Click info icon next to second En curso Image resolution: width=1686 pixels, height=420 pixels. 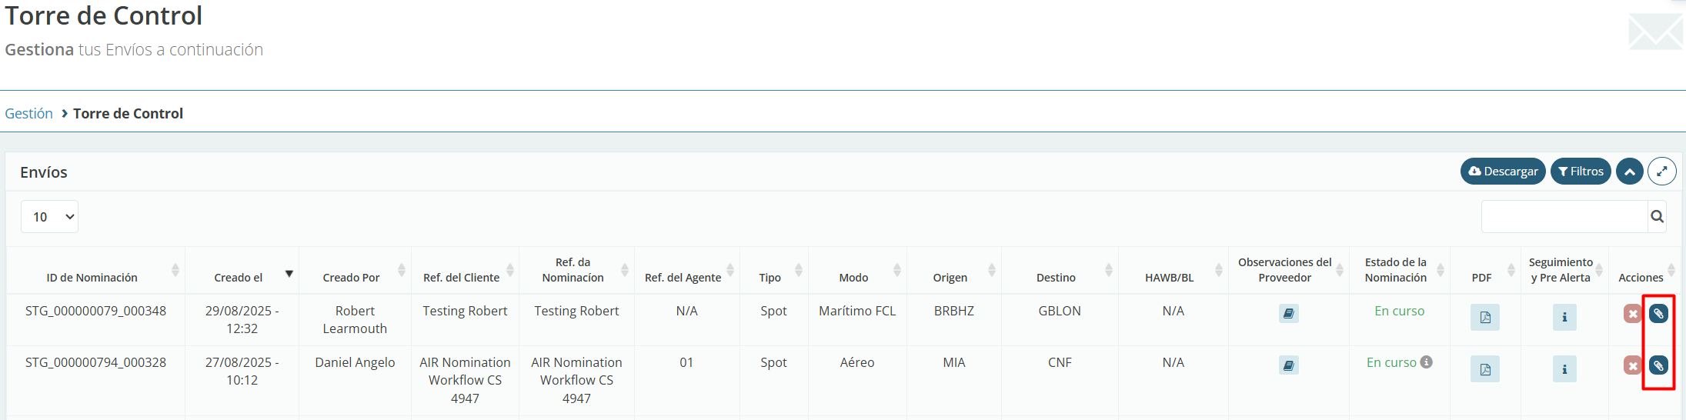pyautogui.click(x=1426, y=362)
